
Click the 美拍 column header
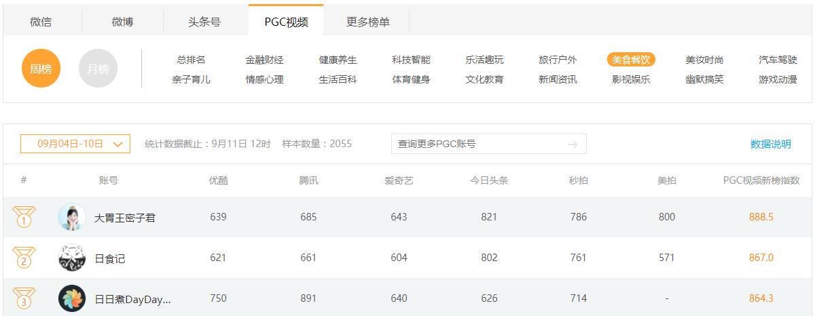667,180
